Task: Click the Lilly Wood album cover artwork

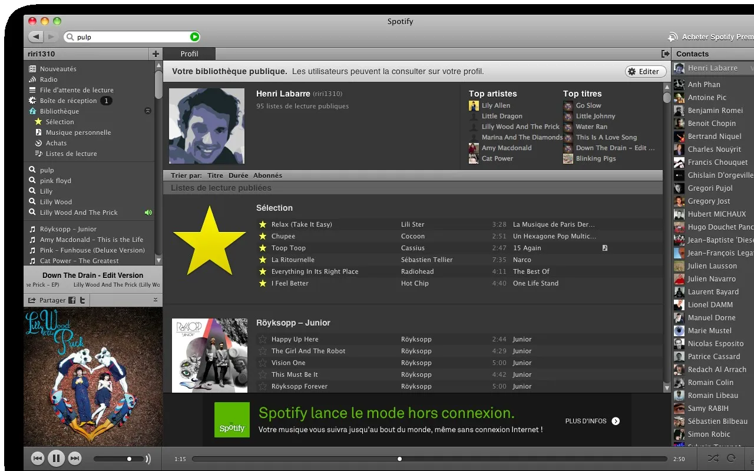Action: tap(93, 377)
